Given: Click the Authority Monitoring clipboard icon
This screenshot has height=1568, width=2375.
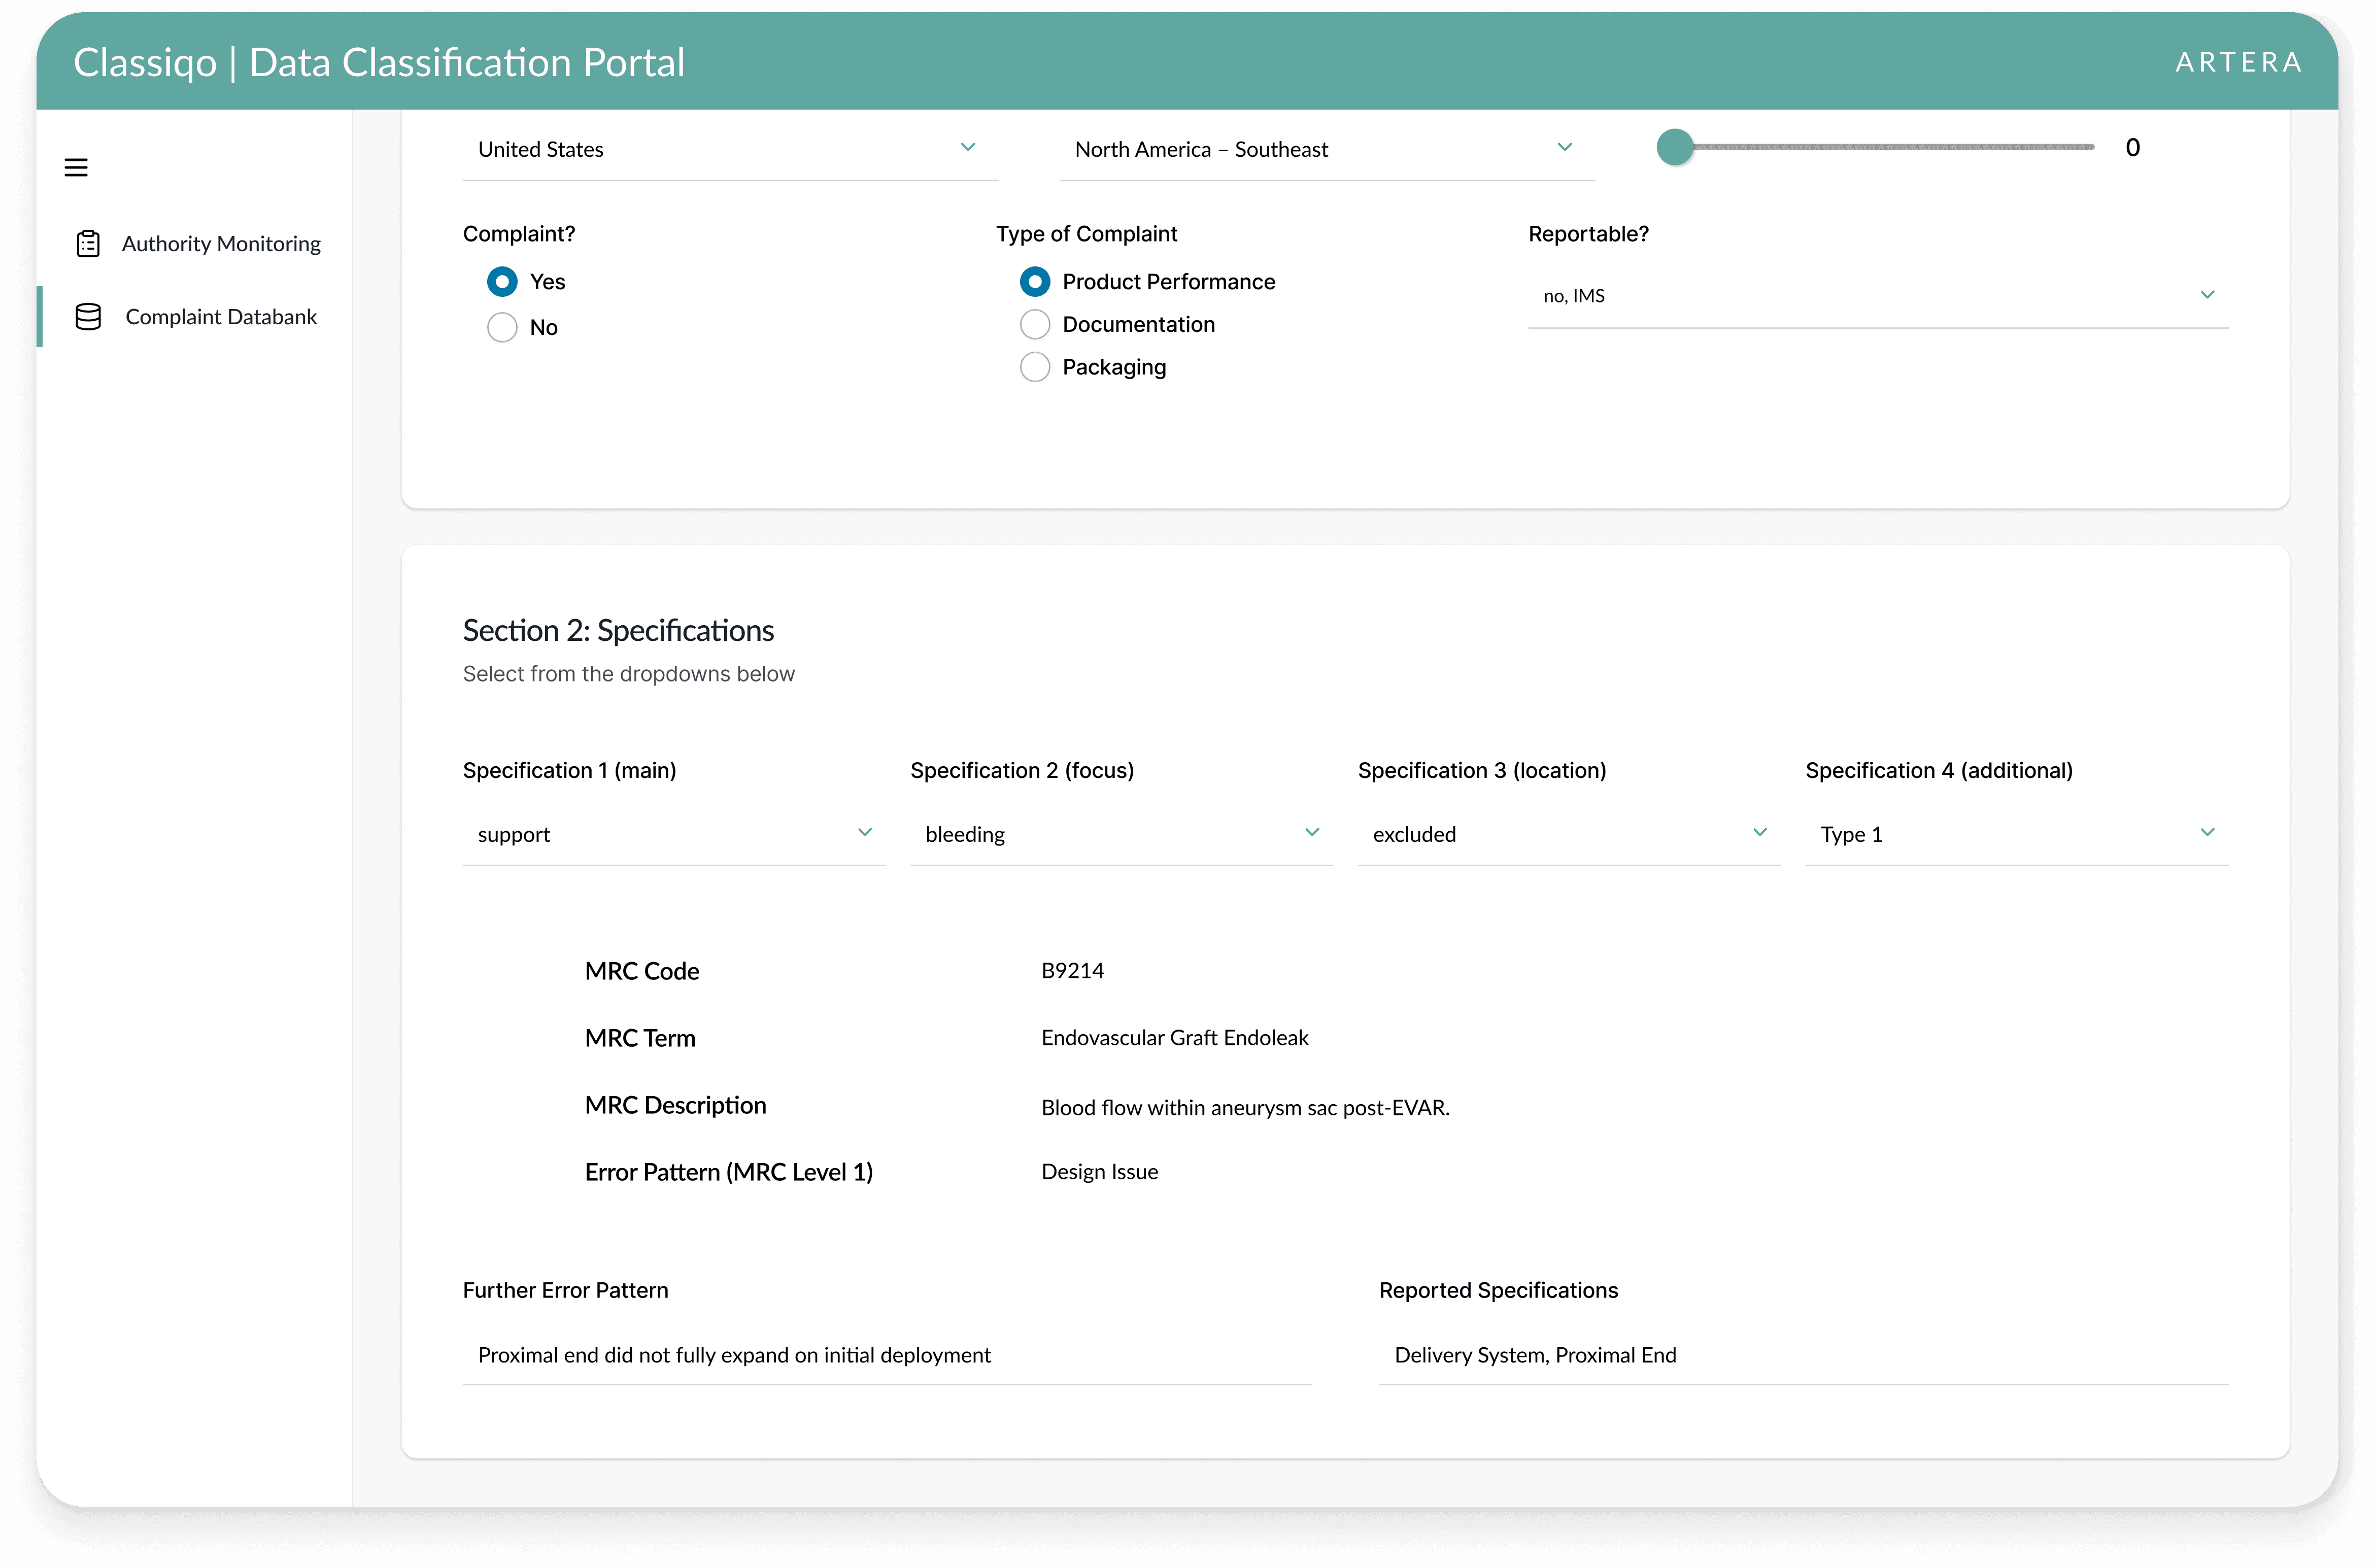Looking at the screenshot, I should [x=88, y=243].
